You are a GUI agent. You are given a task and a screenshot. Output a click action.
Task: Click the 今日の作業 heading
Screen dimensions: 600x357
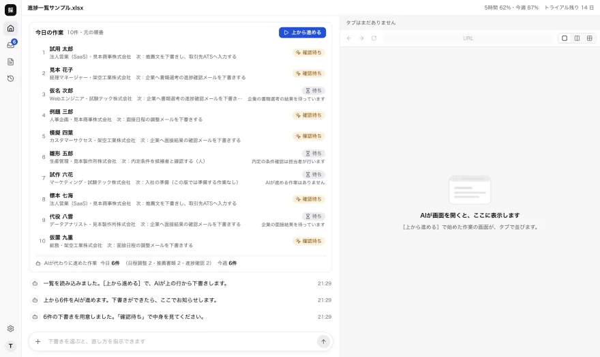[x=49, y=33]
